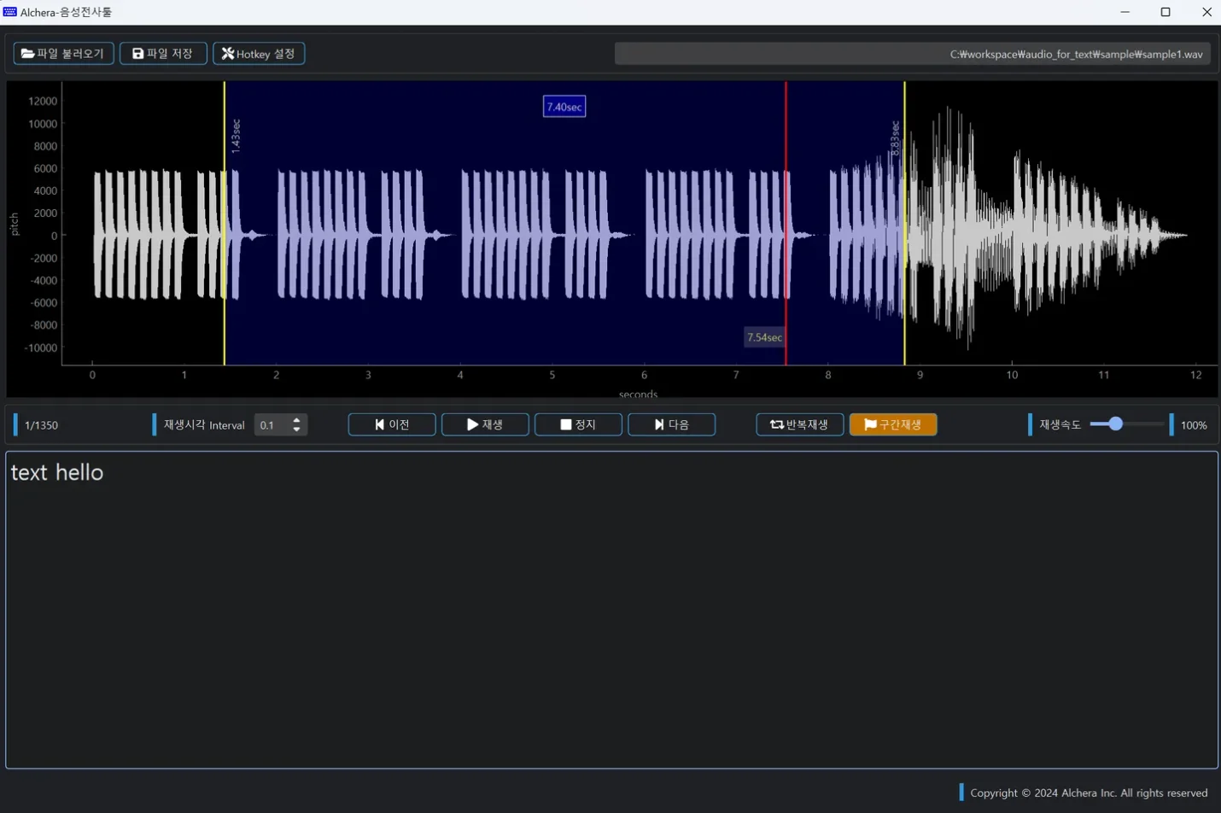Image resolution: width=1221 pixels, height=813 pixels.
Task: Click the 7.40sec region duration label
Action: tap(564, 107)
